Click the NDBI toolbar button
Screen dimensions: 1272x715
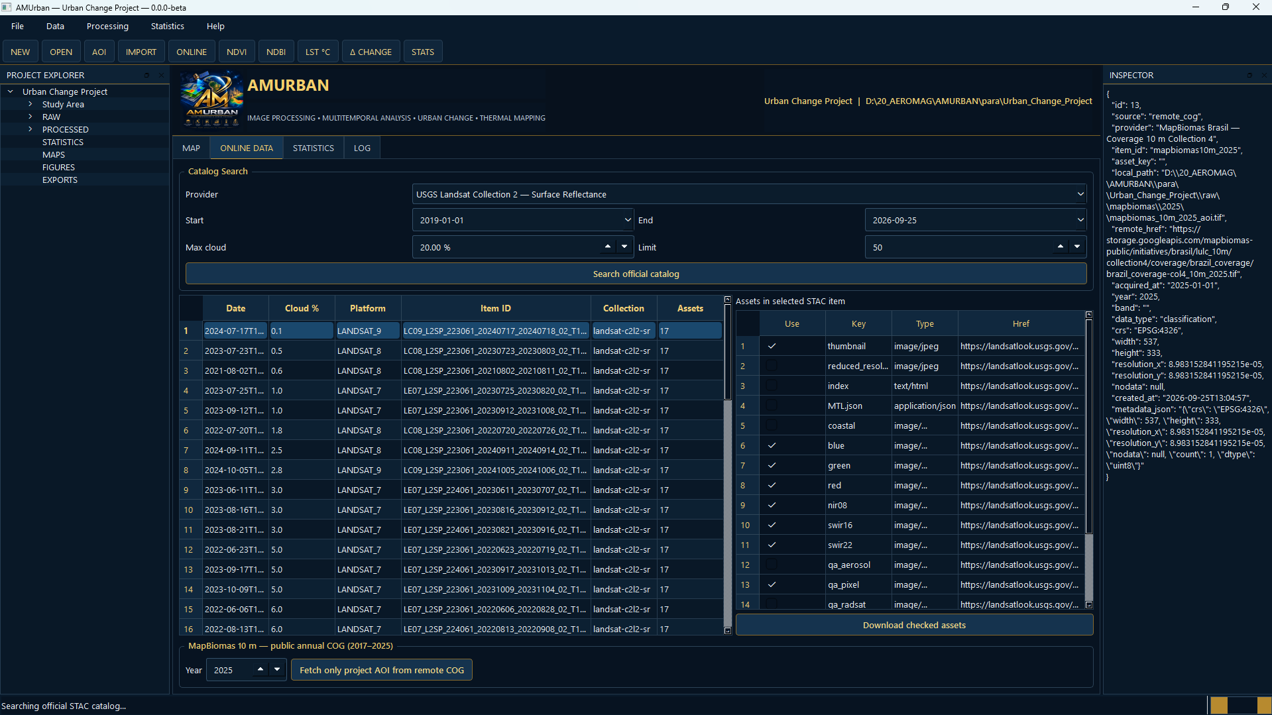click(x=276, y=52)
